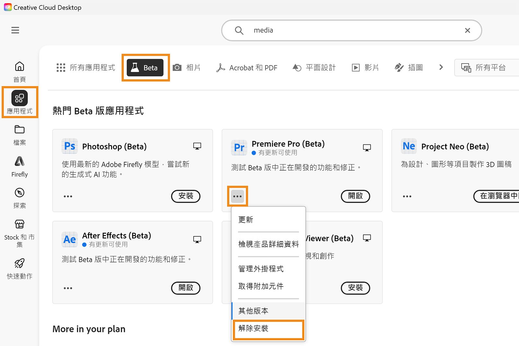Open the hamburger menu icon
This screenshot has width=519, height=346.
(x=15, y=30)
